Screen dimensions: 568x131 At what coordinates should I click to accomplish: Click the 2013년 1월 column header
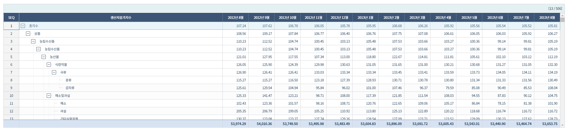pyautogui.click(x=365, y=18)
